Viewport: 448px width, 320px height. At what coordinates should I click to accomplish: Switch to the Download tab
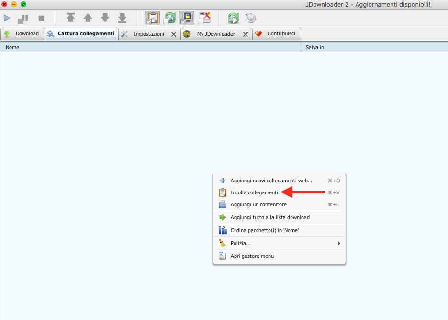[23, 33]
